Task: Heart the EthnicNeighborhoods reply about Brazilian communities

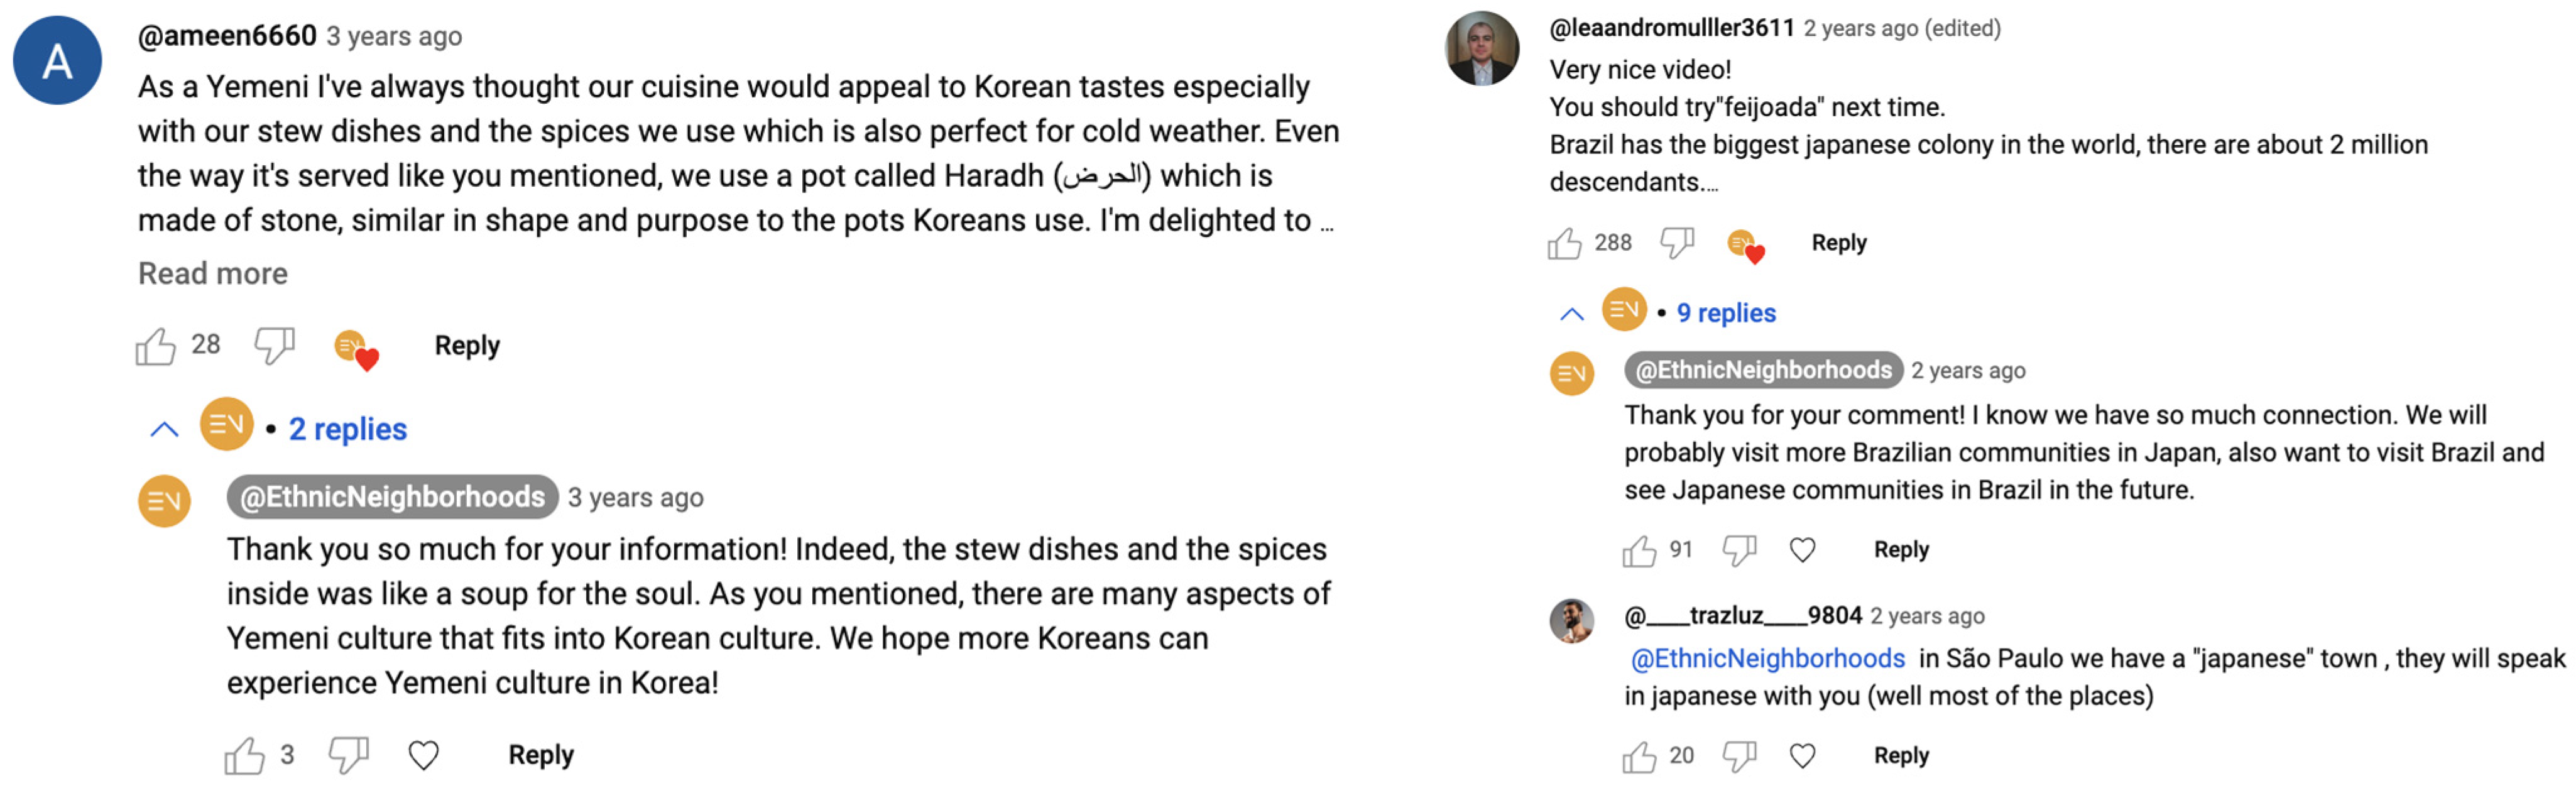Action: (x=1802, y=550)
